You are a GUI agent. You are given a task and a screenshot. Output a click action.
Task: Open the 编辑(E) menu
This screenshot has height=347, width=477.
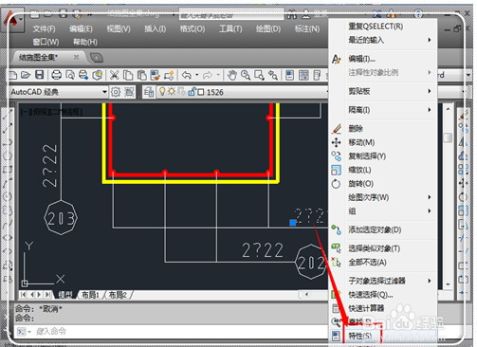click(x=81, y=29)
